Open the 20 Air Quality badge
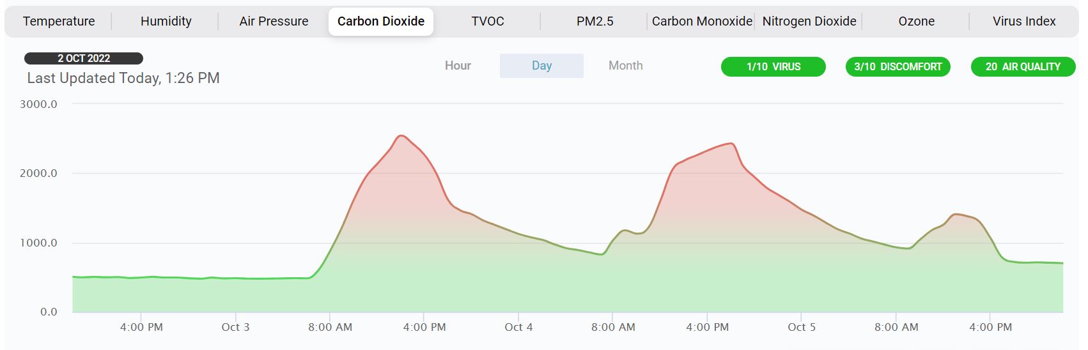Viewport: 1088px width, 350px height. click(x=1023, y=66)
